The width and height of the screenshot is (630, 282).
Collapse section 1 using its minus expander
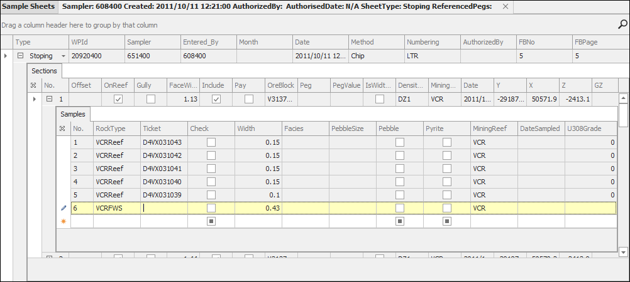(x=48, y=99)
